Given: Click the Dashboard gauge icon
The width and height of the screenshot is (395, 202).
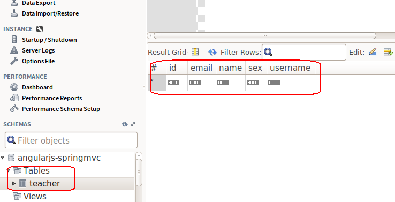Looking at the screenshot, I should (x=14, y=87).
